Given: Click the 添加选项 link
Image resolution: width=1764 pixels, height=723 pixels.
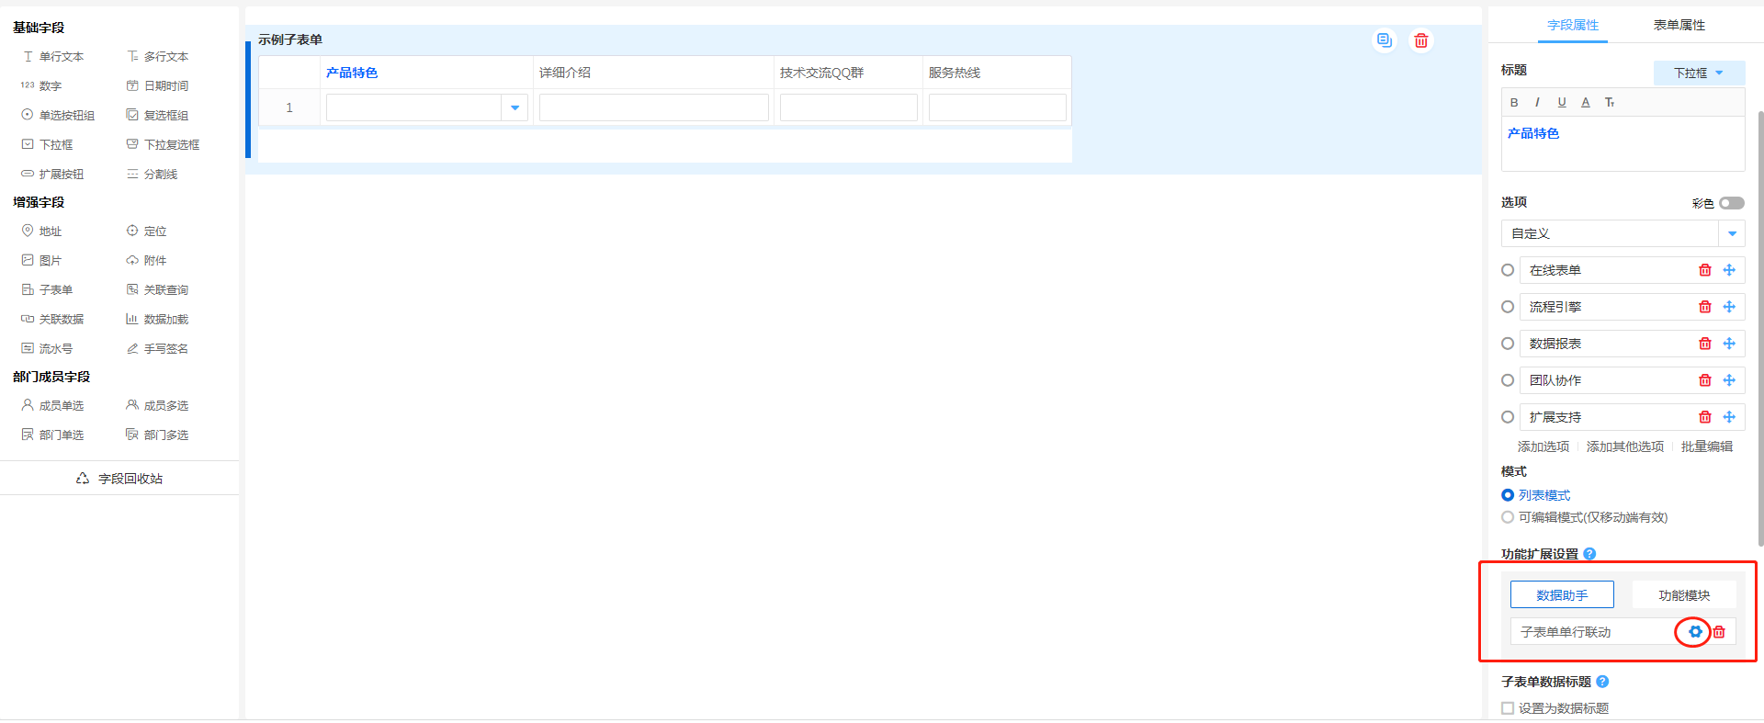Looking at the screenshot, I should (1543, 446).
